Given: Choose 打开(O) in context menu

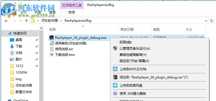Looking at the screenshot, I should point(125,42).
